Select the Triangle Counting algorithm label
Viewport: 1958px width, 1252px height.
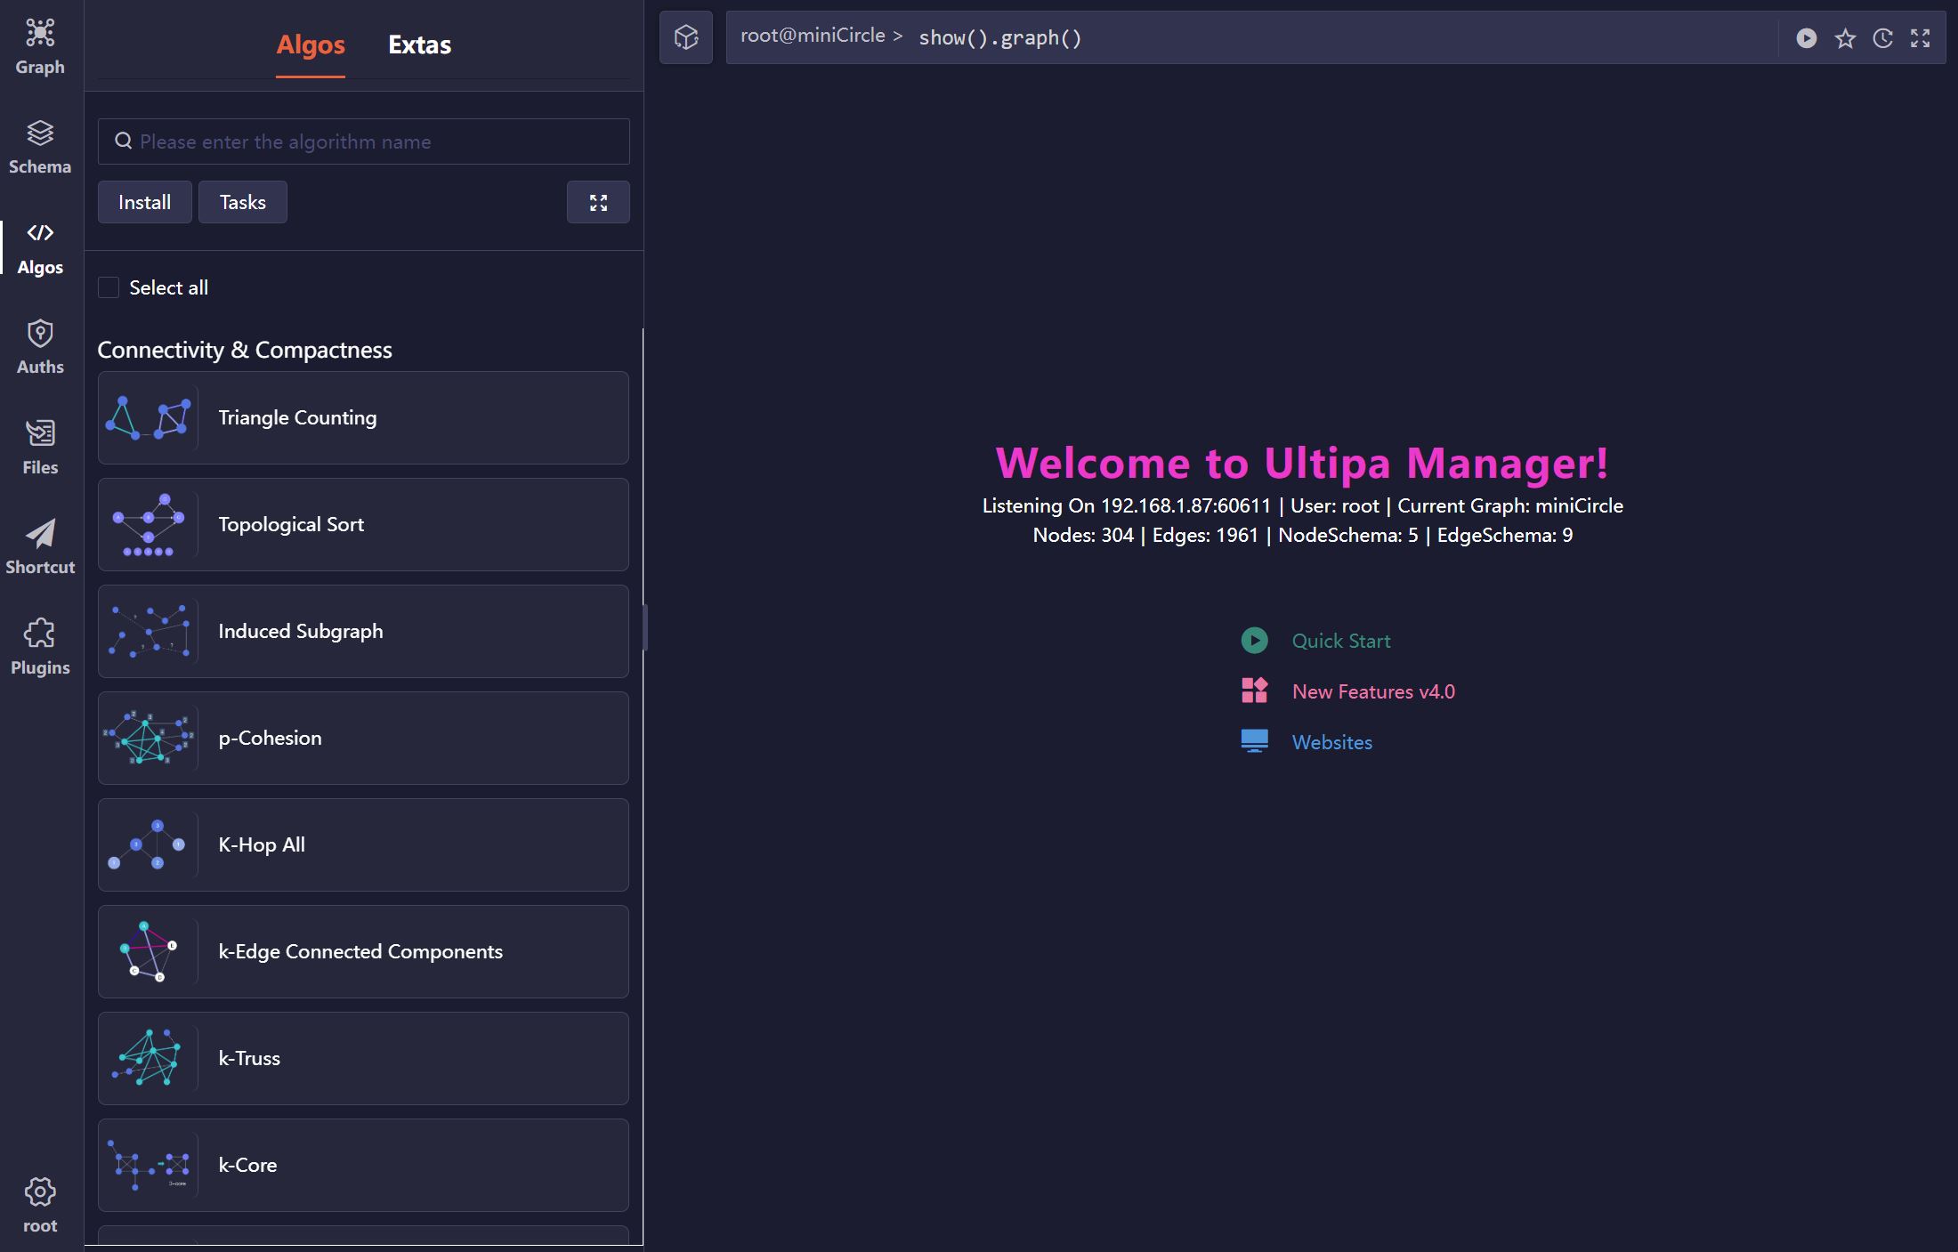297,417
